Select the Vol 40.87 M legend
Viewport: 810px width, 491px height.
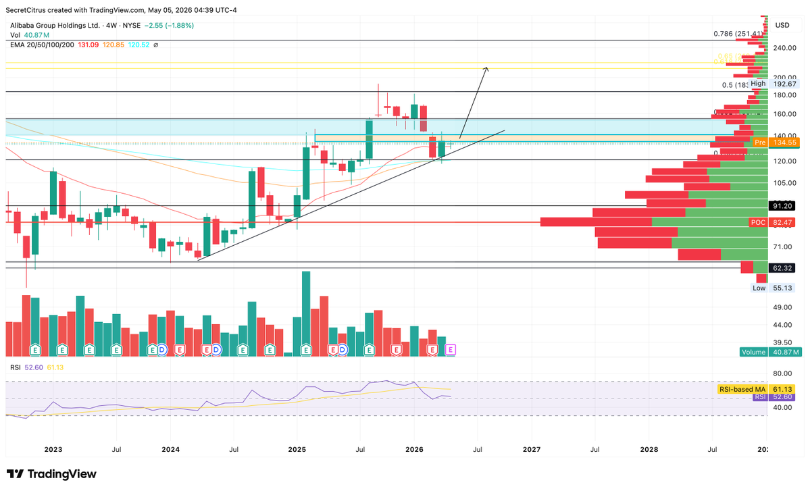coord(30,35)
